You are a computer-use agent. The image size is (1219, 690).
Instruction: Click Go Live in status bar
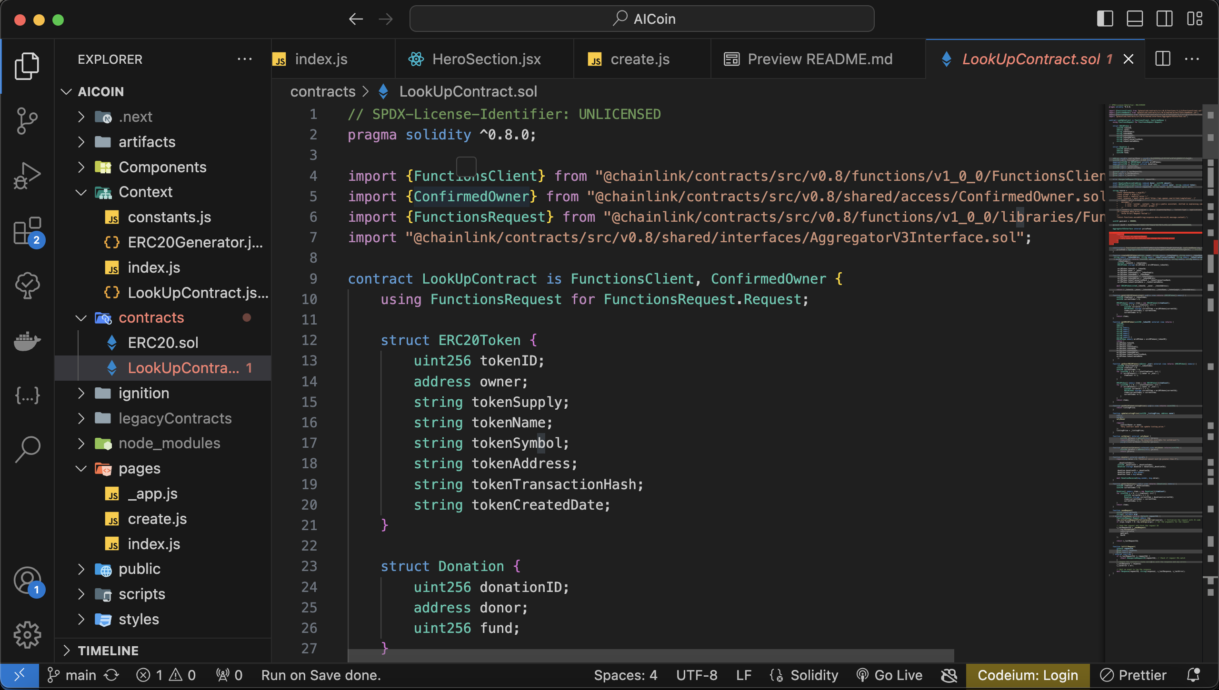(889, 675)
